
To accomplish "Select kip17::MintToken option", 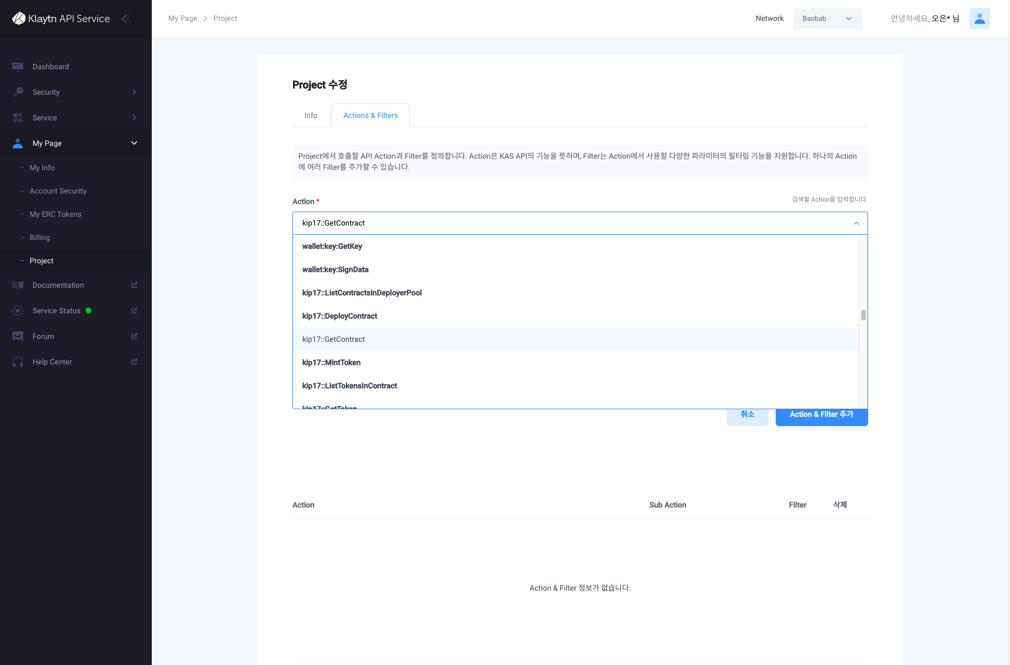I will (576, 363).
